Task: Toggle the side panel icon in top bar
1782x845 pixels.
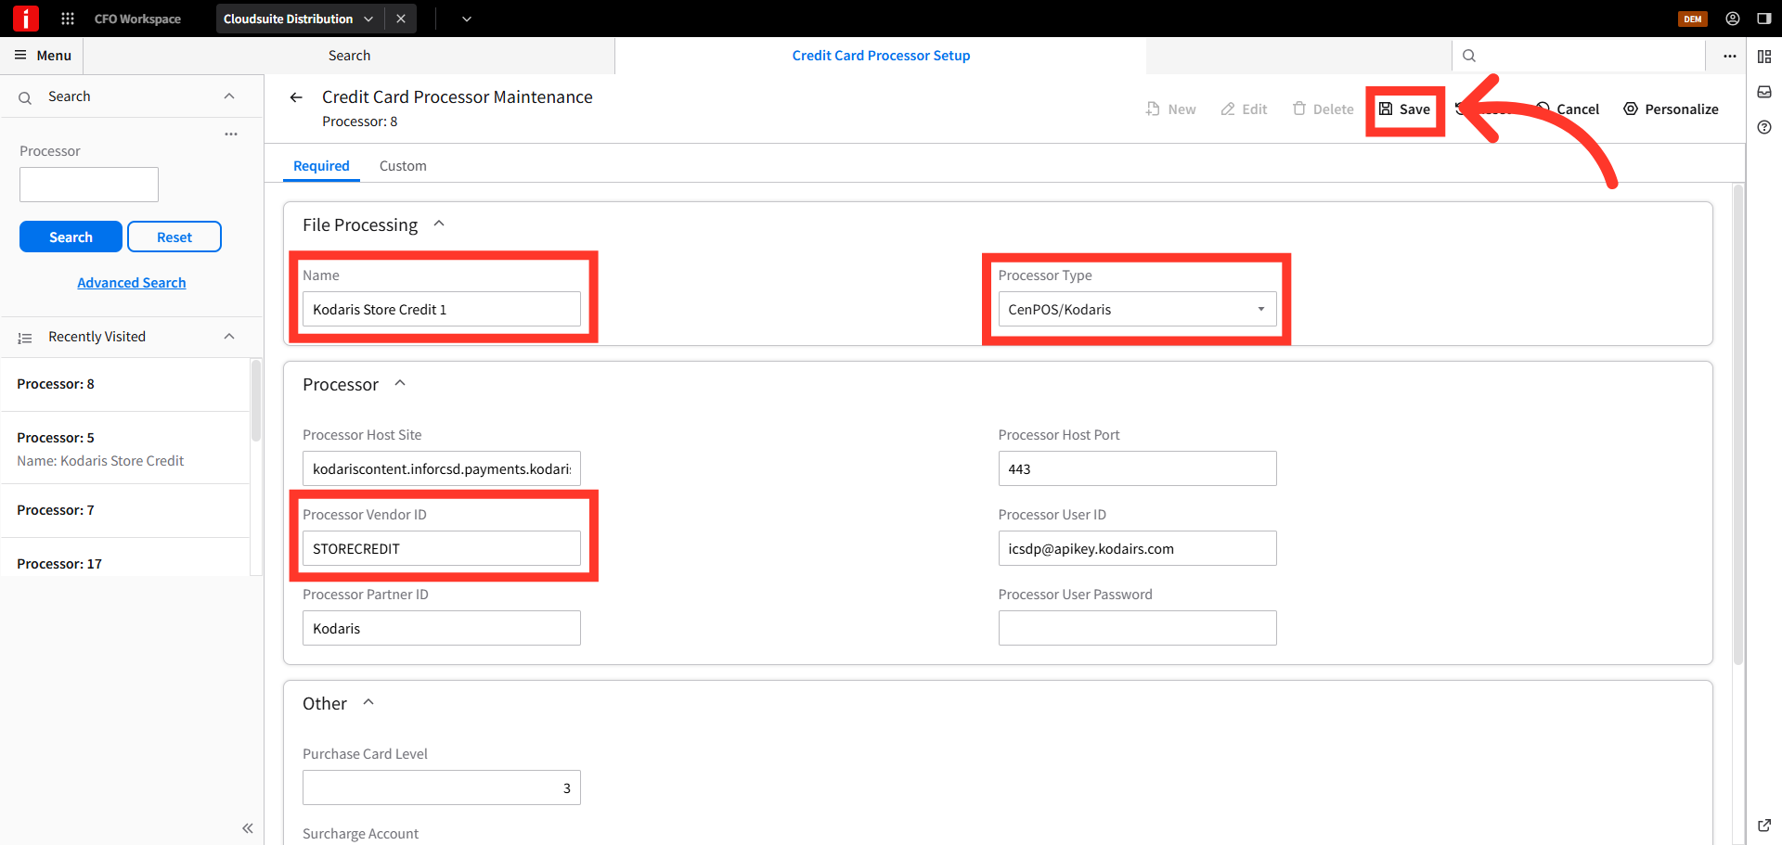Action: click(1764, 19)
